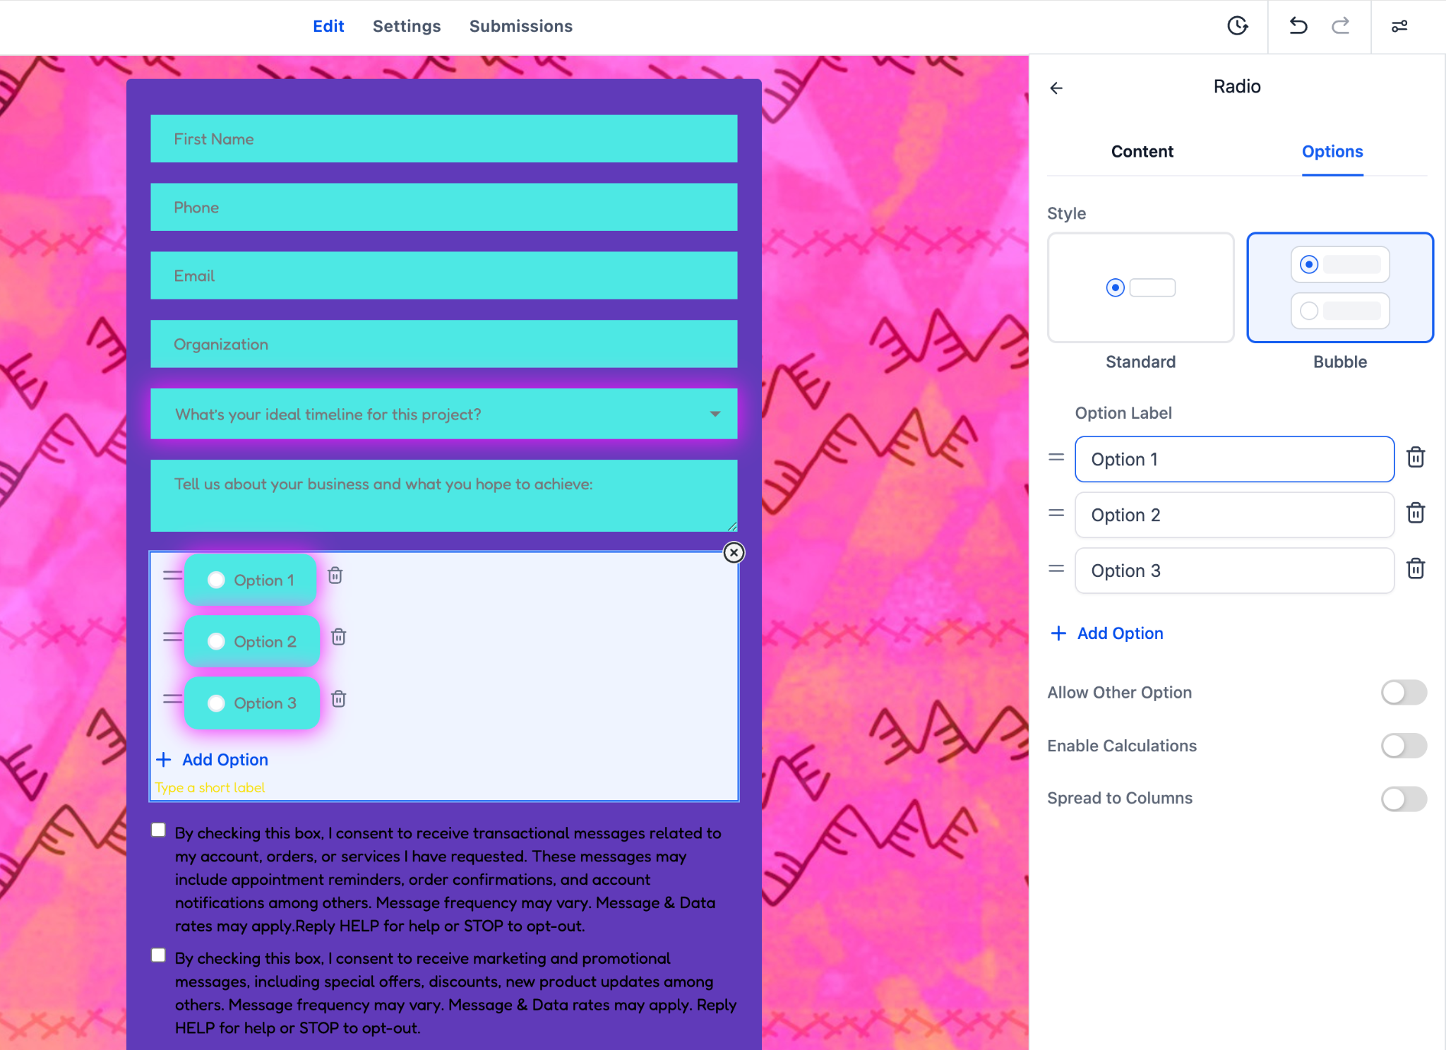The width and height of the screenshot is (1446, 1050).
Task: Open the version history clock icon
Action: click(x=1237, y=26)
